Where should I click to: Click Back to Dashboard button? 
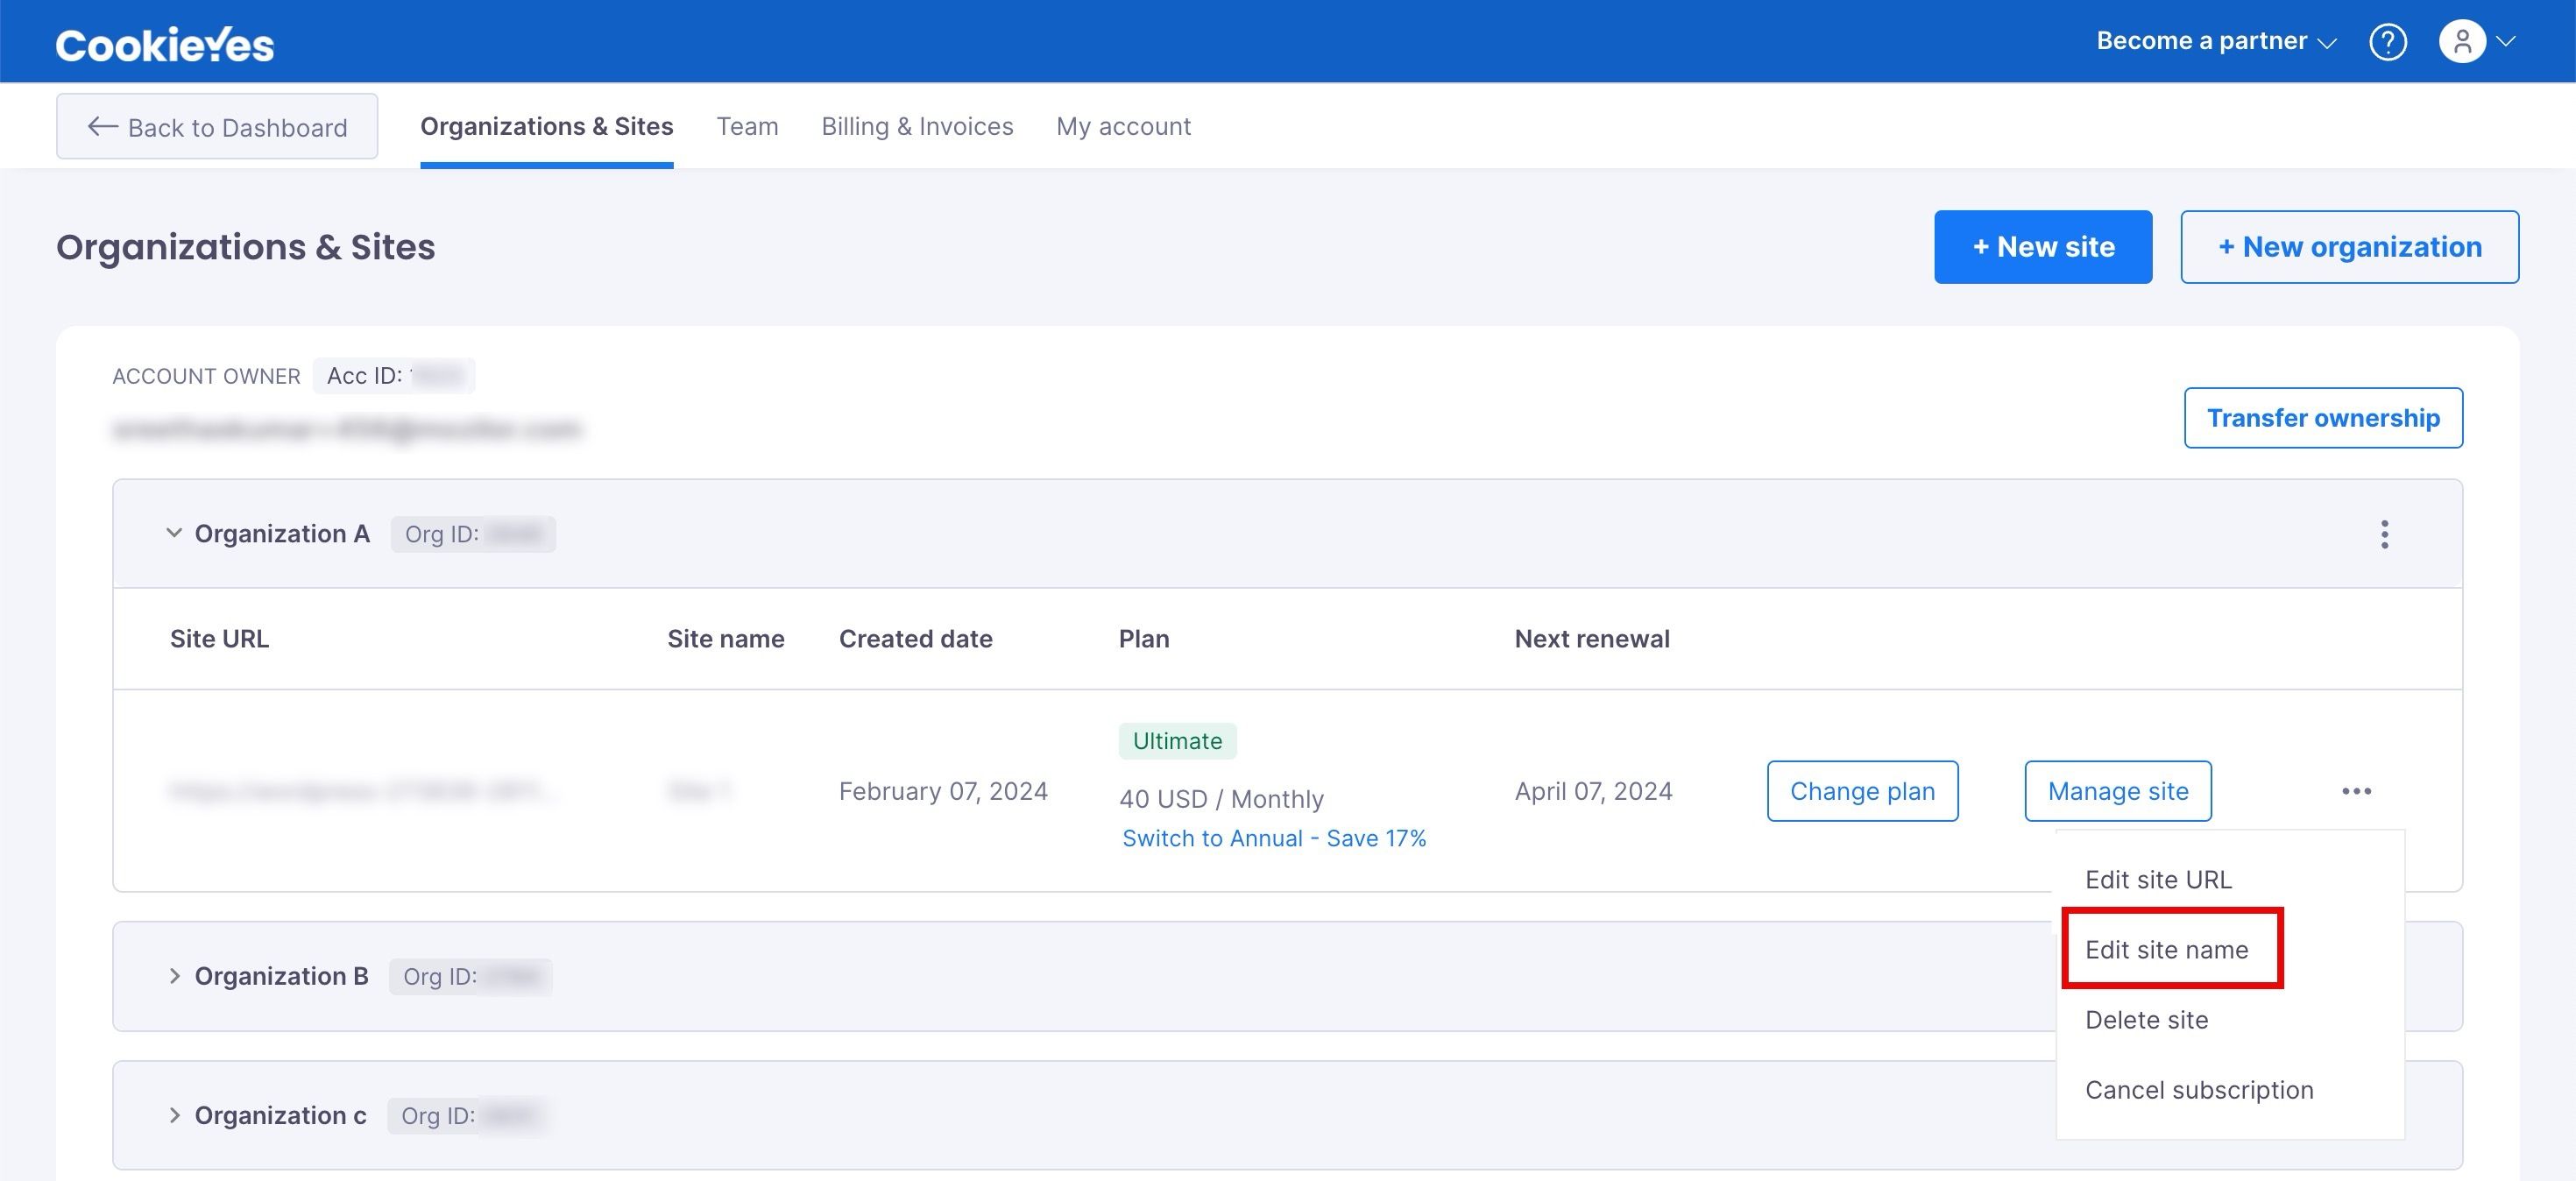click(x=217, y=127)
